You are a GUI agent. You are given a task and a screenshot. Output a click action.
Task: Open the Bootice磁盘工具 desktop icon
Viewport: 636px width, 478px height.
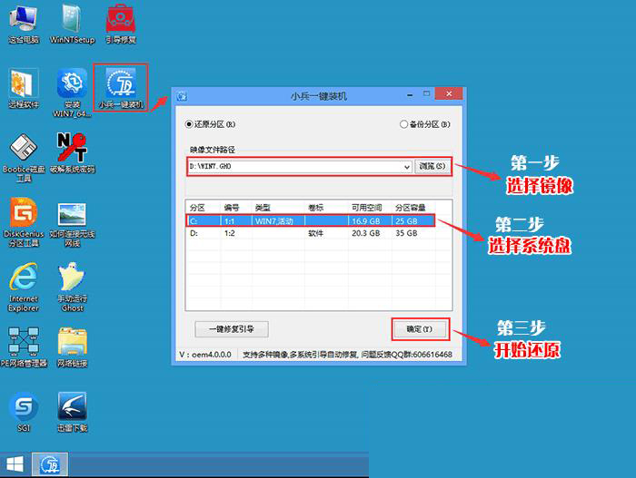coord(24,158)
